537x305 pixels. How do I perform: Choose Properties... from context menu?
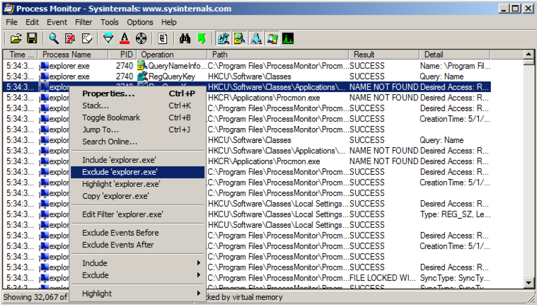click(138, 93)
